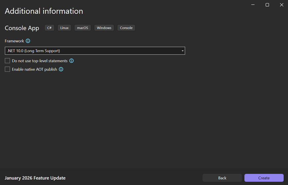
Task: Click the Create button
Action: (264, 178)
